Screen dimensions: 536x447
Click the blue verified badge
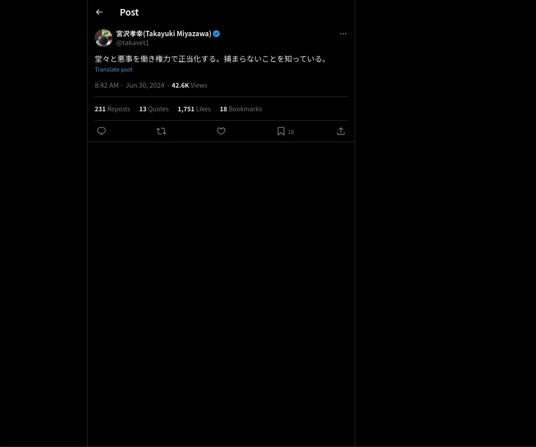pyautogui.click(x=217, y=34)
